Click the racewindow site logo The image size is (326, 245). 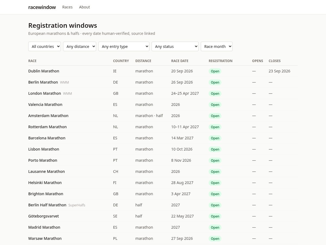(x=42, y=7)
